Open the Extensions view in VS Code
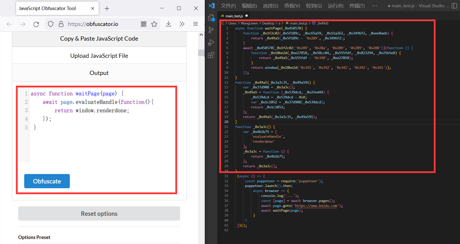 click(x=210, y=55)
